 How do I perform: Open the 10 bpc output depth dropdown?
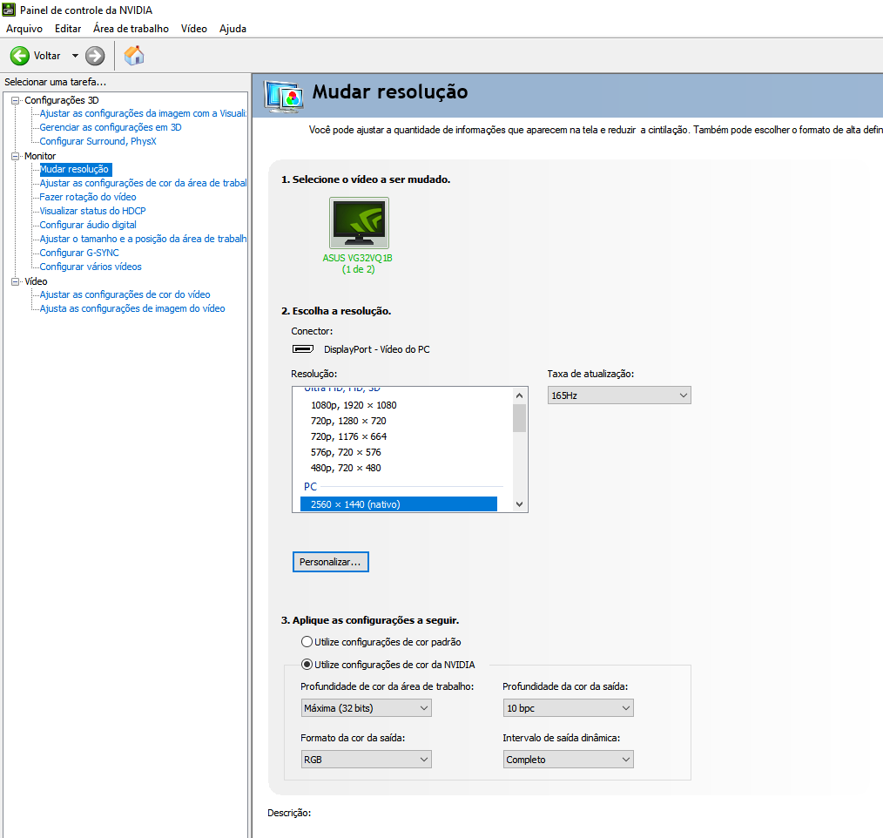[x=569, y=708]
